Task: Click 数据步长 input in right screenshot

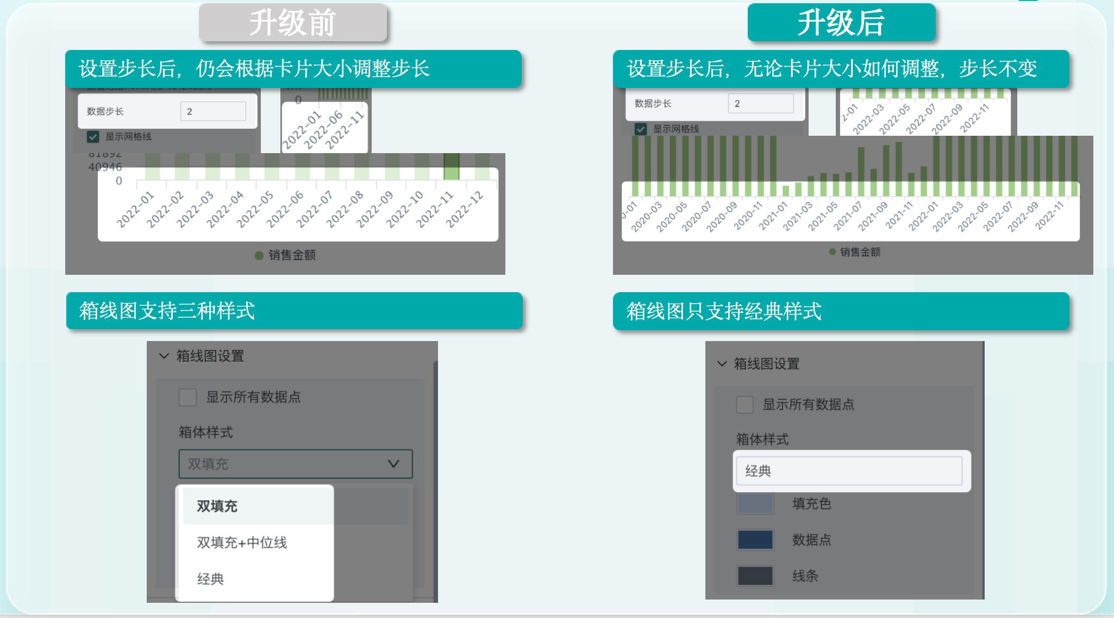Action: tap(760, 104)
